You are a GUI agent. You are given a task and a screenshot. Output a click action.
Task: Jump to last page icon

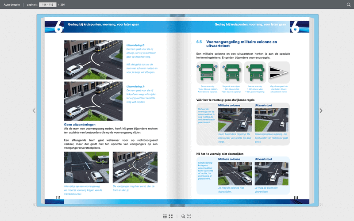(x=321, y=205)
